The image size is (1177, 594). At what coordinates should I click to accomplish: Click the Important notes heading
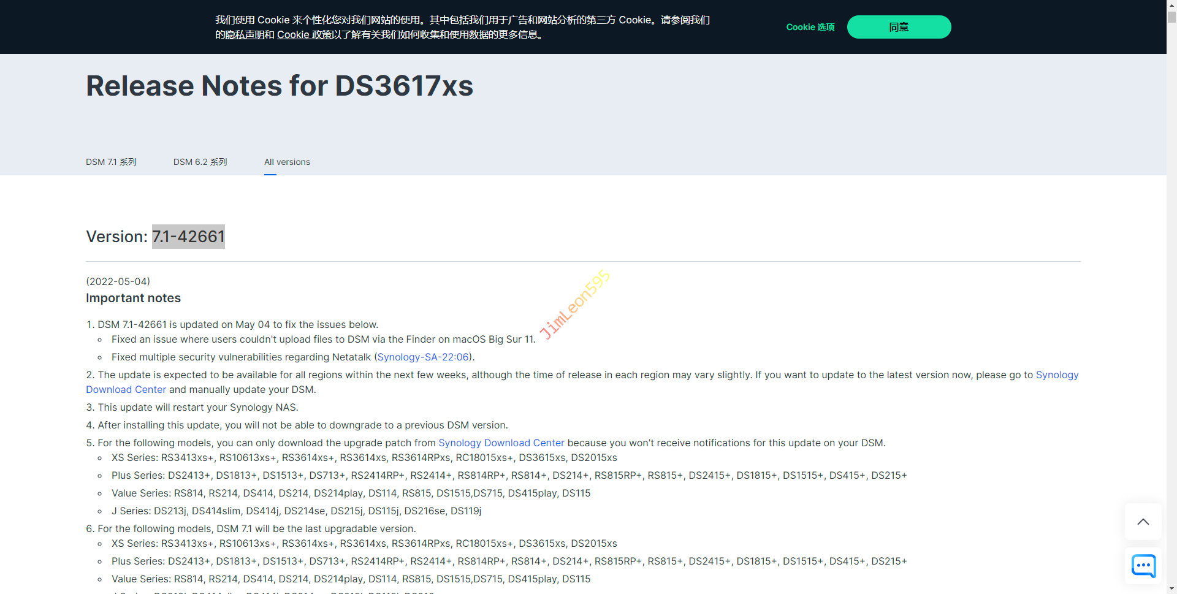[133, 298]
